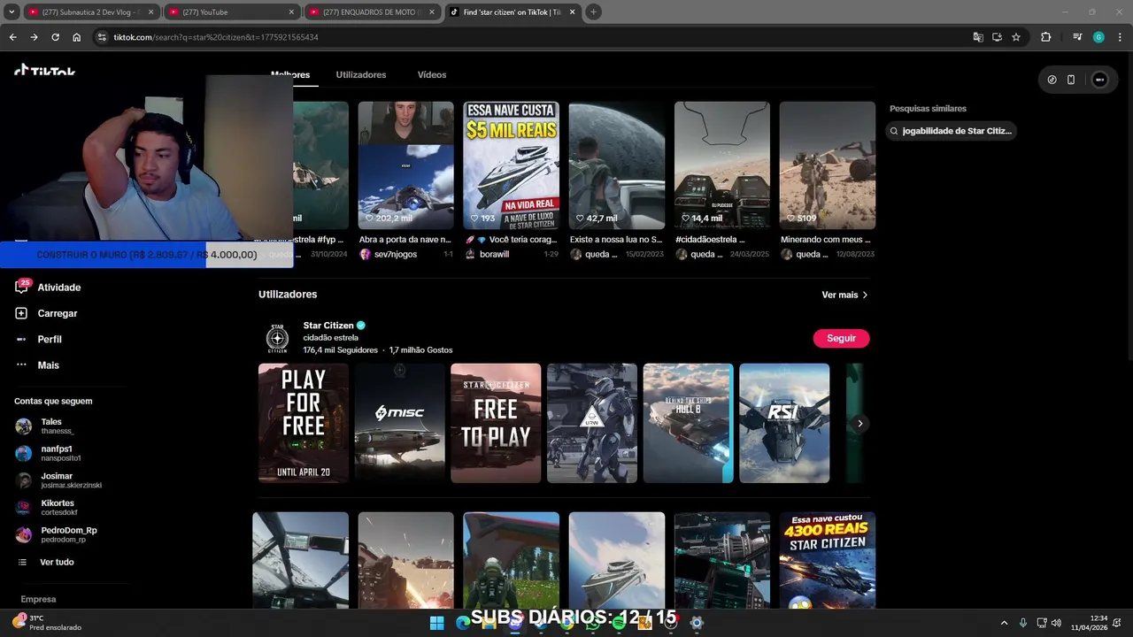Open the browser home page icon
Screen dimensions: 1133x637
77,37
